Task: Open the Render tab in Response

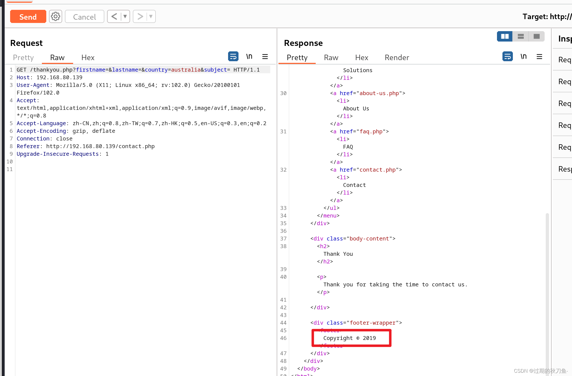Action: (396, 58)
